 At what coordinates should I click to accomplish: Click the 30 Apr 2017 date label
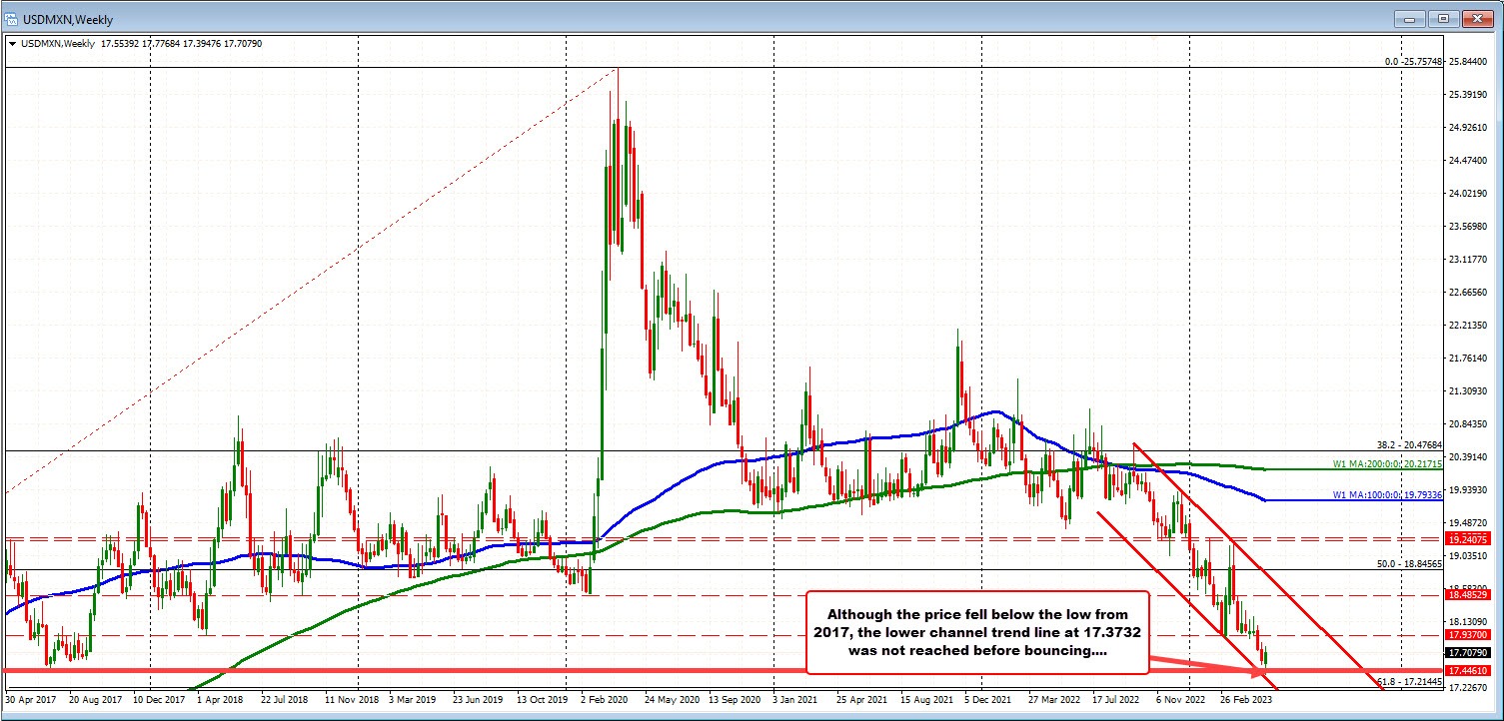tap(32, 700)
